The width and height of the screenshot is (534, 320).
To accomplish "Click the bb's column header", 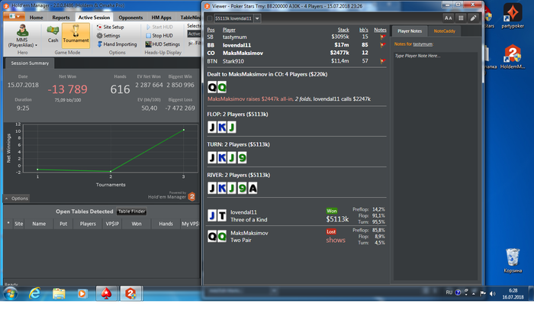I will coord(363,30).
